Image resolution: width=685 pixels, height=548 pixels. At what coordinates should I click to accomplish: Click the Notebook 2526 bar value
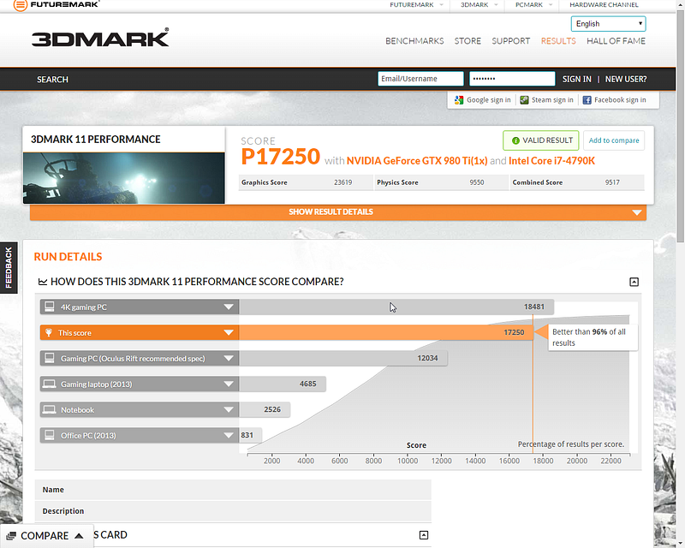point(272,410)
